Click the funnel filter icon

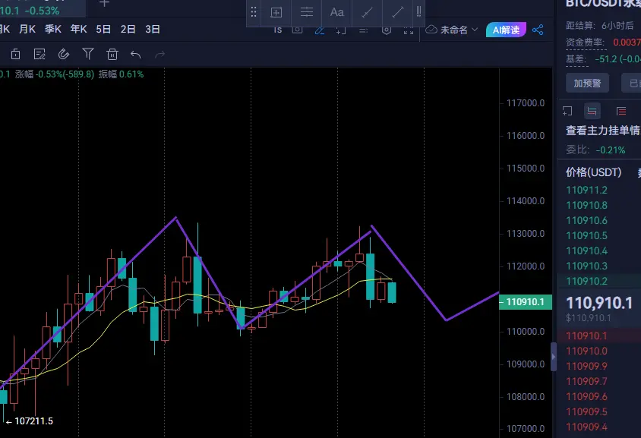(88, 54)
